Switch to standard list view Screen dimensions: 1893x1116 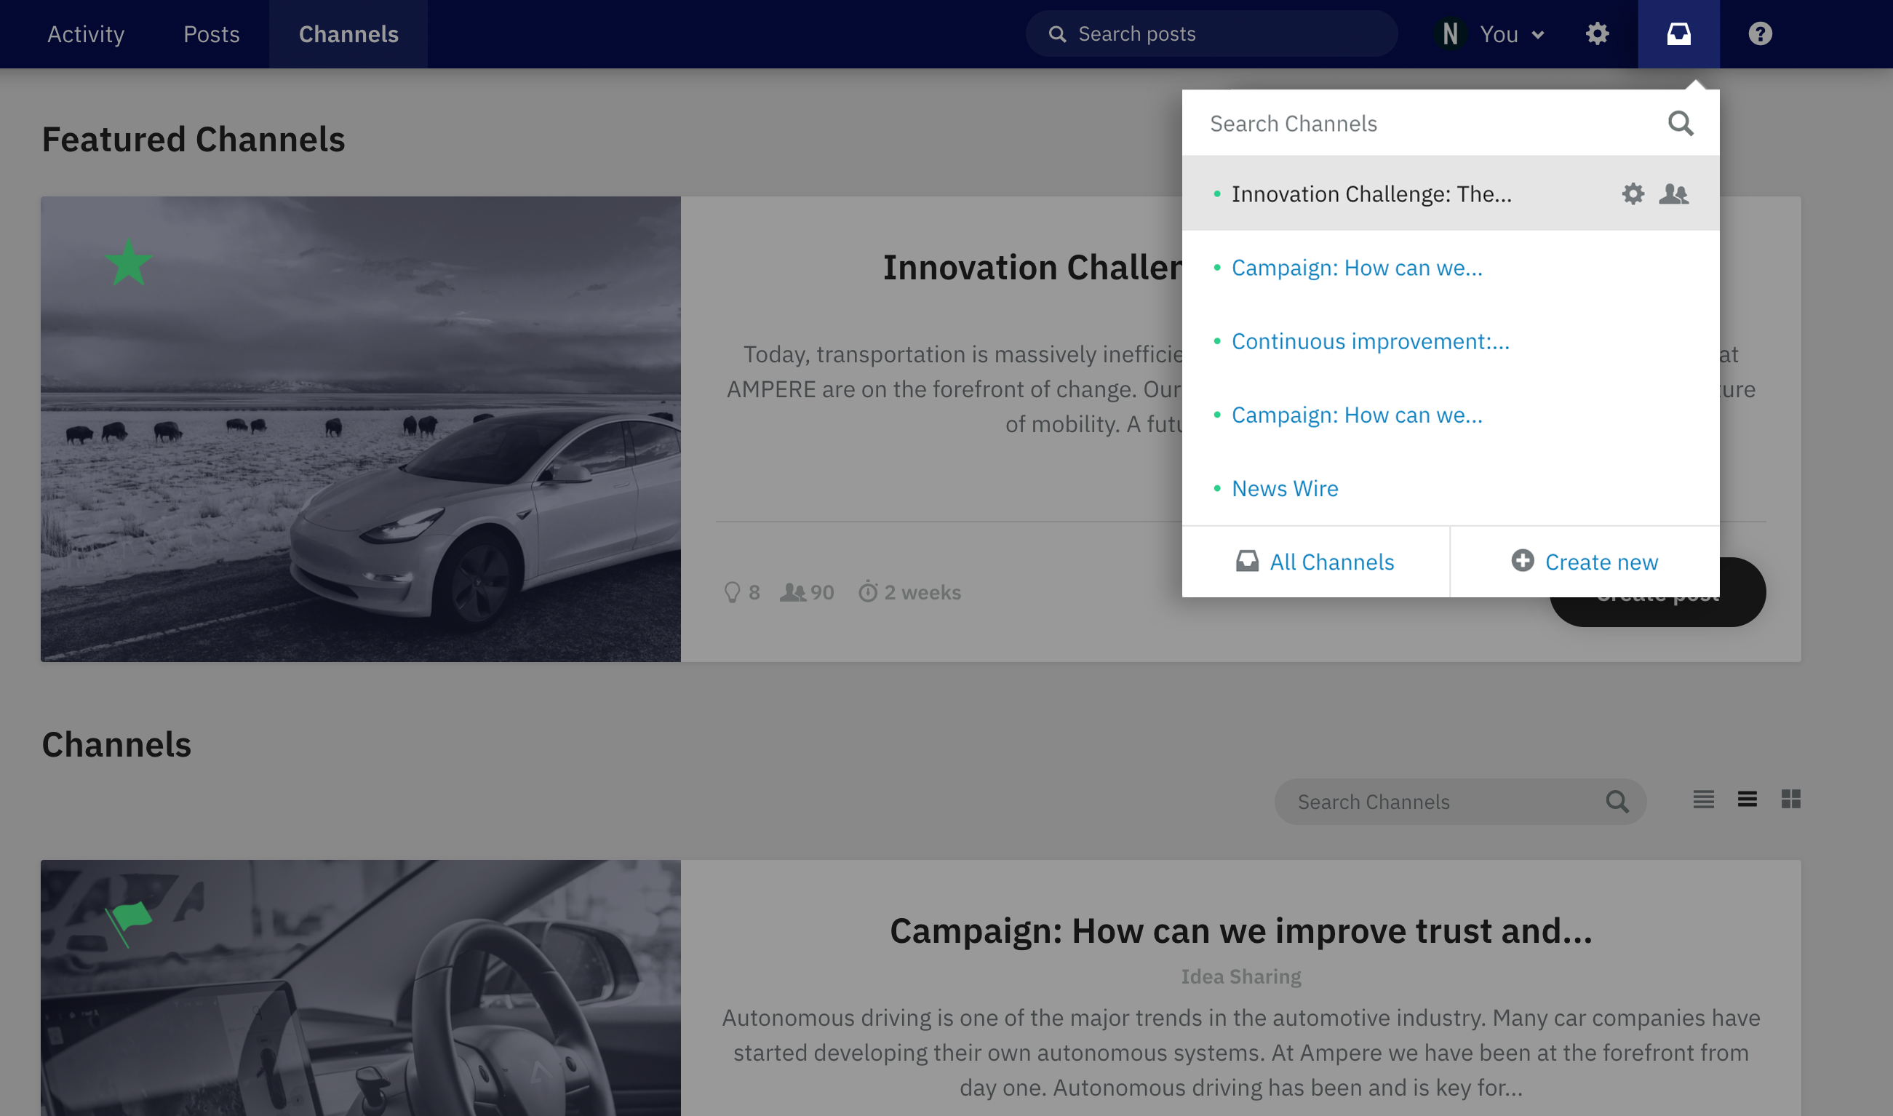[1747, 800]
